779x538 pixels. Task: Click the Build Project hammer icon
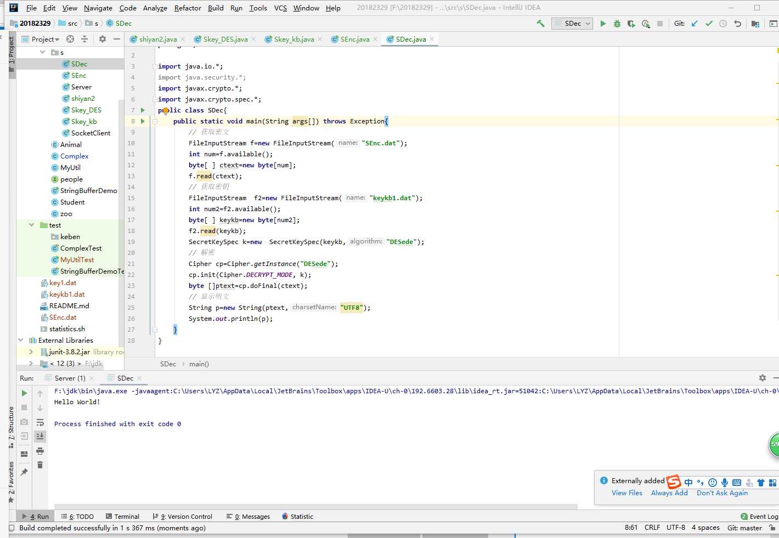tap(541, 23)
